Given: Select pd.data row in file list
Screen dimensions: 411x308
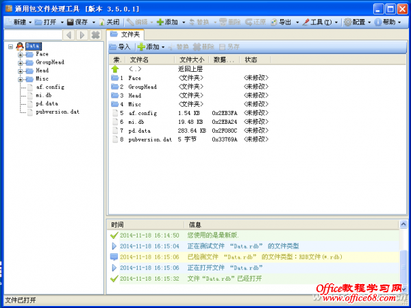Looking at the screenshot, I should tap(190, 131).
